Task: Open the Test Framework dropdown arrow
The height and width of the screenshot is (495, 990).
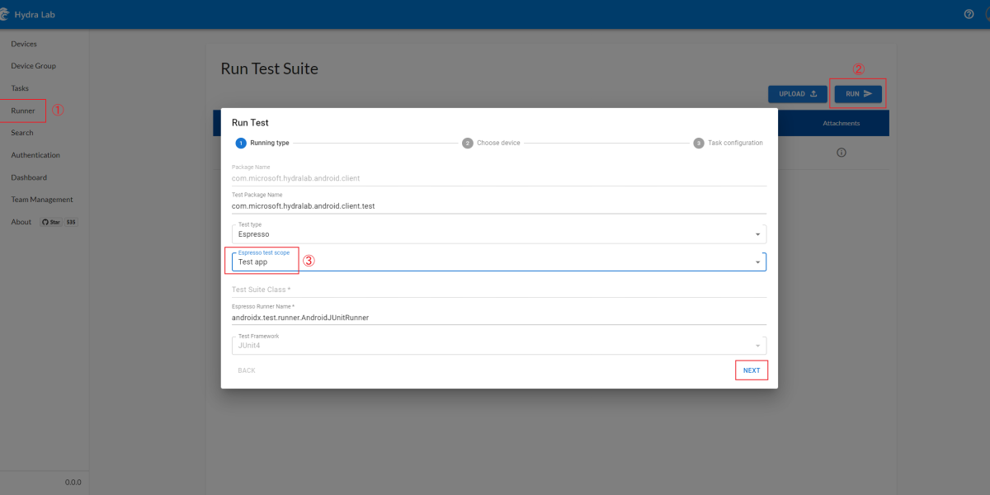Action: click(757, 346)
